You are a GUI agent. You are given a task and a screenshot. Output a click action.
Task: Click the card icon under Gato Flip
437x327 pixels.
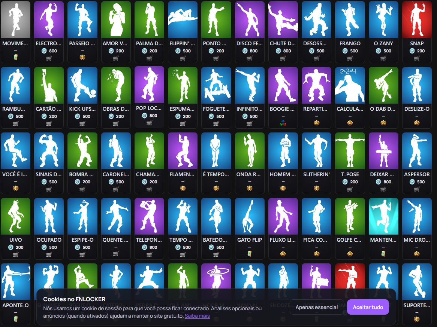tap(250, 254)
